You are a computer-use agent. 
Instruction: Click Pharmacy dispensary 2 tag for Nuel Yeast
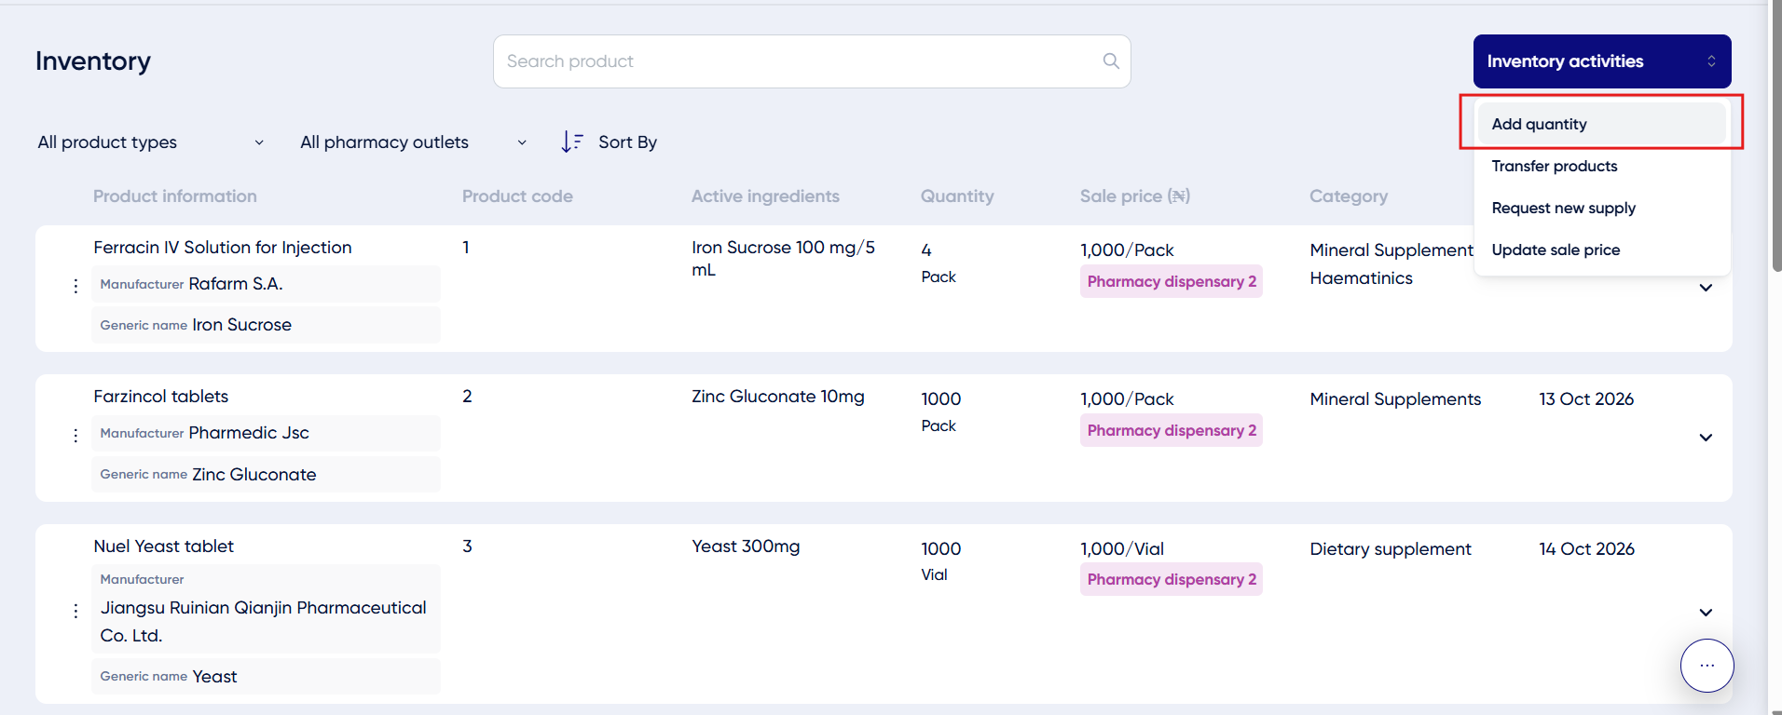point(1172,579)
